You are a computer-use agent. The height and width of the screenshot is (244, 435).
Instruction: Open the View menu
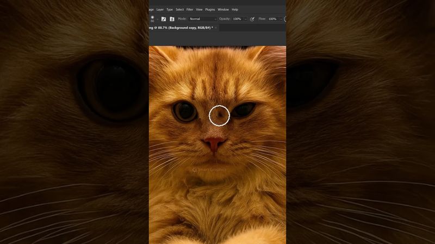[199, 10]
